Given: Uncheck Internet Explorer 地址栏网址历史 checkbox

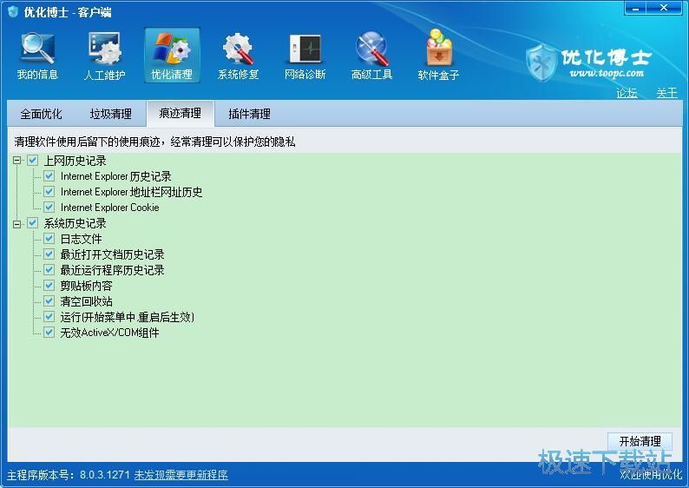Looking at the screenshot, I should 49,192.
